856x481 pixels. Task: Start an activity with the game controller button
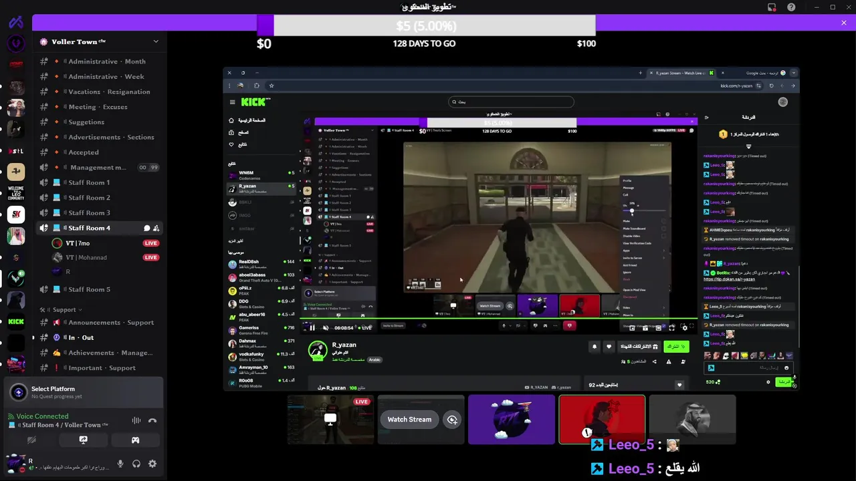[x=135, y=440]
